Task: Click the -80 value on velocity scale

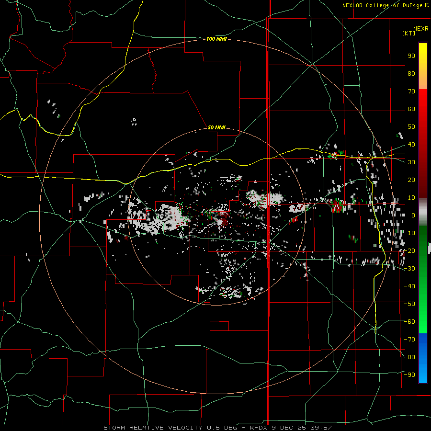Action: tap(409, 357)
